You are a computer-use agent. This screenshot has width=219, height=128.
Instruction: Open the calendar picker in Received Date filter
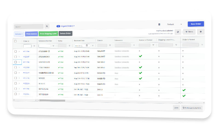tap(87, 45)
